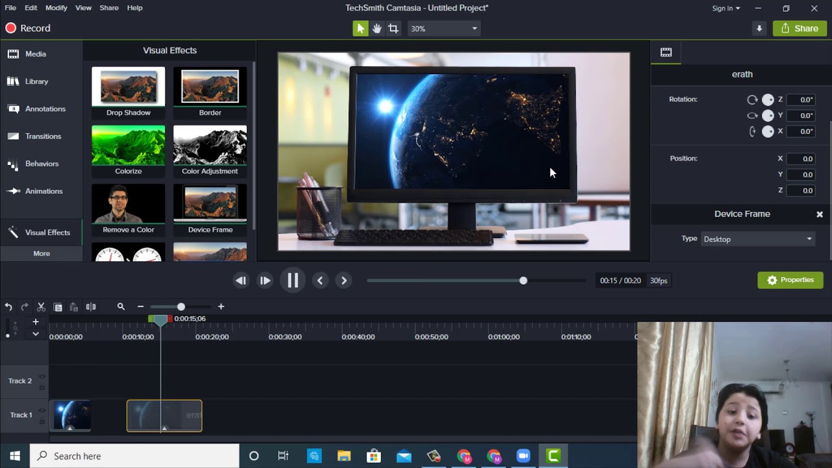The image size is (832, 468).
Task: Click the timeline zoom out minus
Action: click(140, 307)
